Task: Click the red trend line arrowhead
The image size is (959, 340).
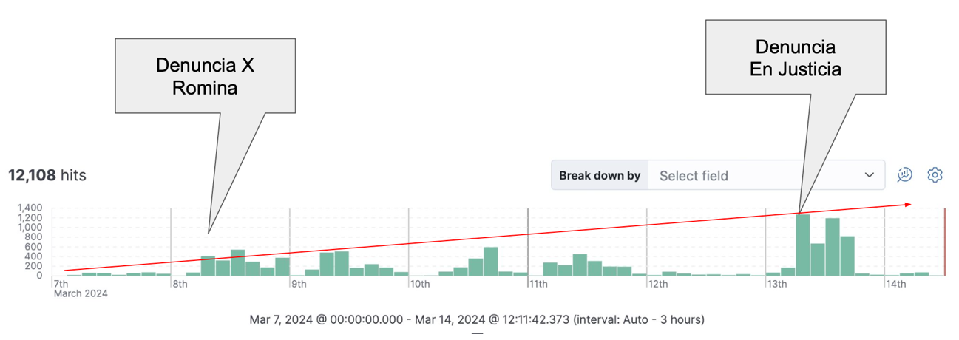Action: (908, 205)
